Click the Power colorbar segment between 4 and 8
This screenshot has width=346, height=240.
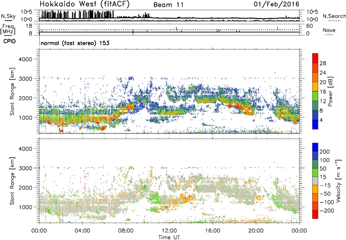[x=315, y=115]
